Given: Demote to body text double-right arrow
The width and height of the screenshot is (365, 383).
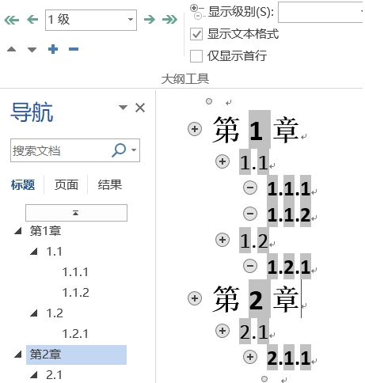Looking at the screenshot, I should (x=169, y=19).
